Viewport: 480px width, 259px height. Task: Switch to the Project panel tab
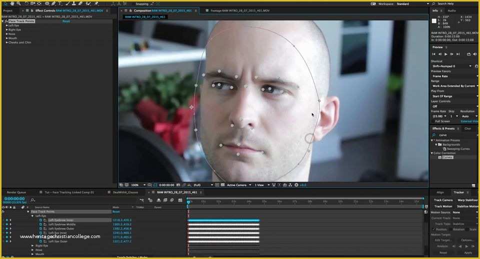[7, 10]
